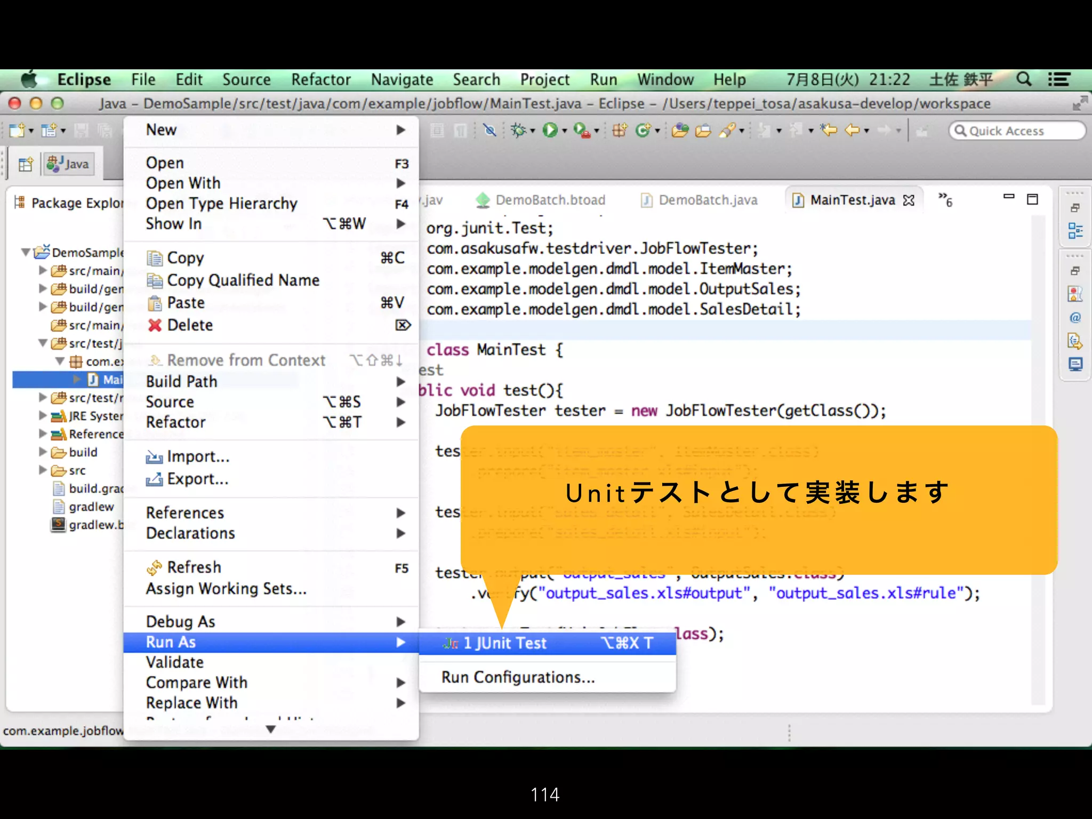Open Declarations submenu
The image size is (1092, 819).
[x=271, y=533]
